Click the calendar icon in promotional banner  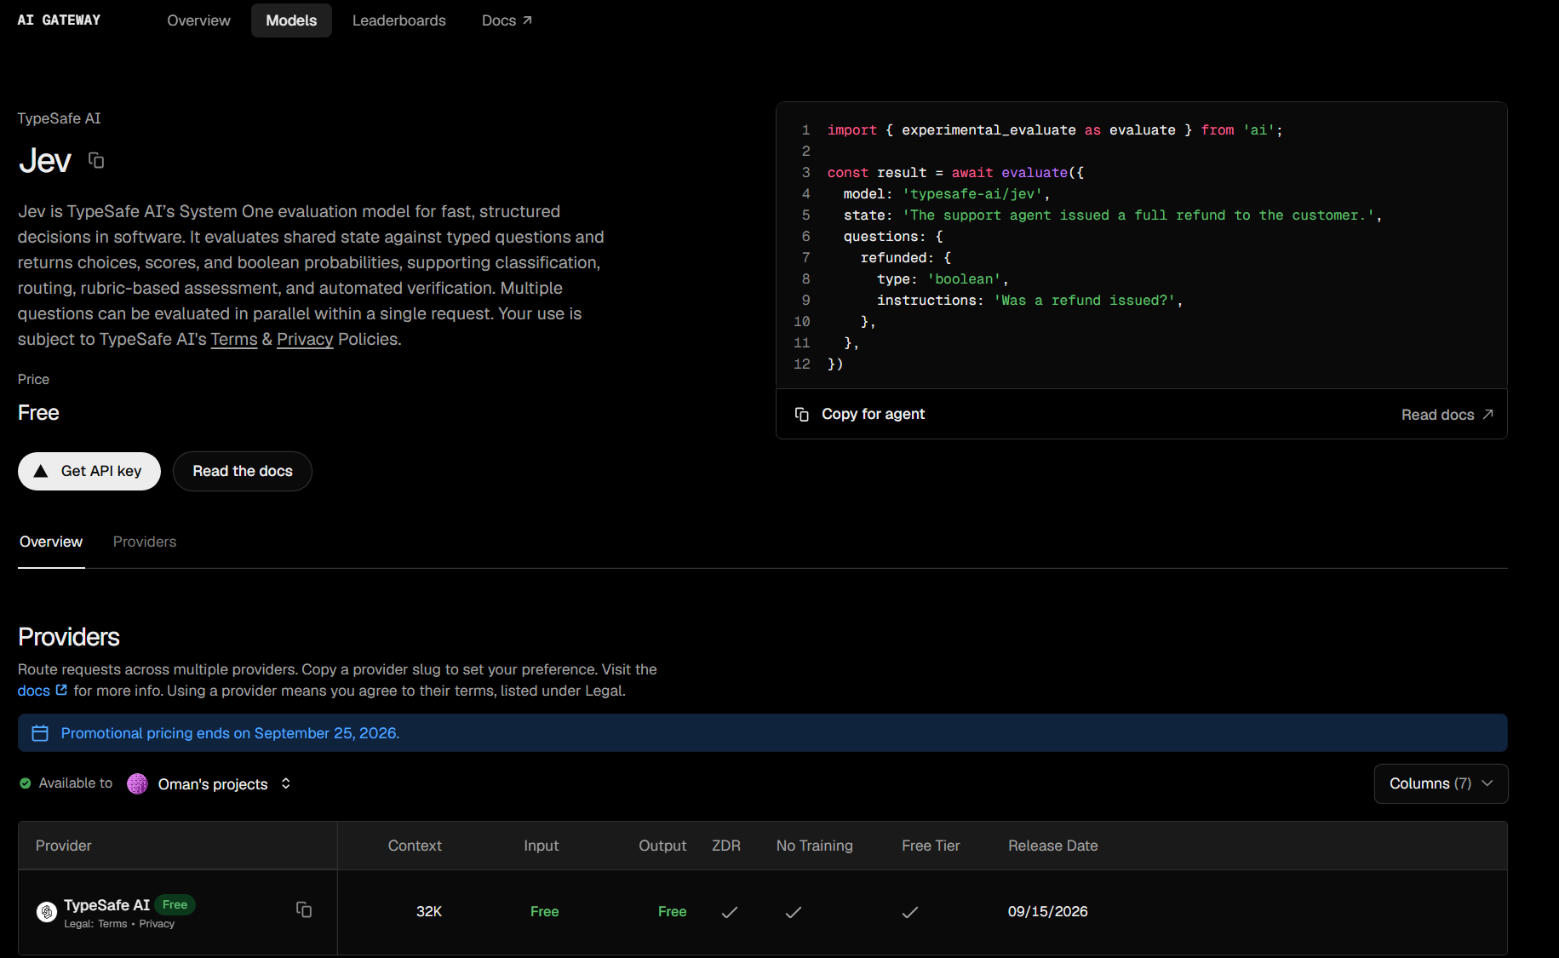click(x=40, y=733)
